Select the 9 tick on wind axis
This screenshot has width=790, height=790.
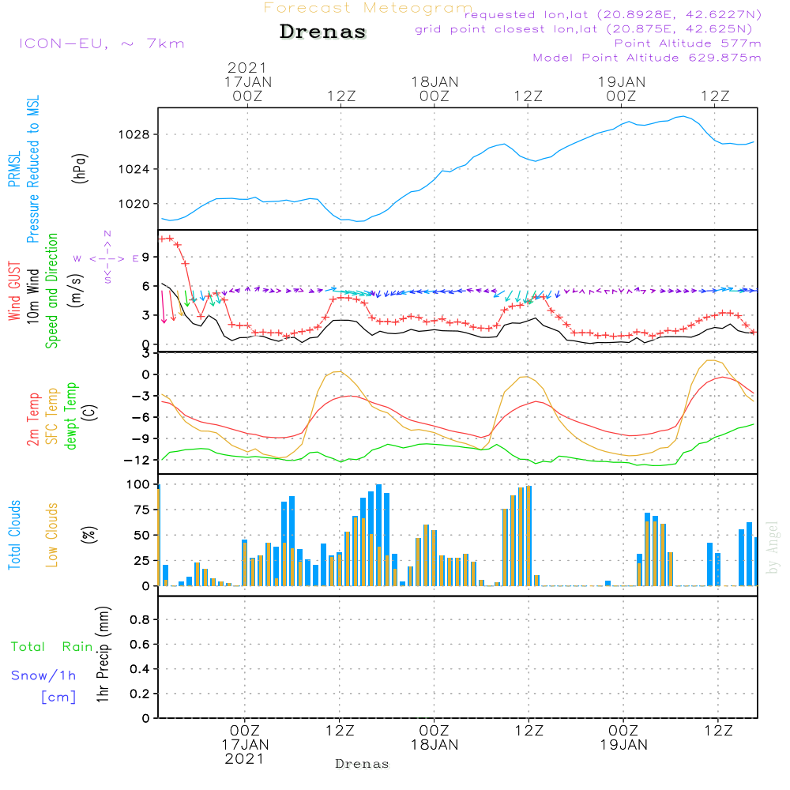point(145,257)
